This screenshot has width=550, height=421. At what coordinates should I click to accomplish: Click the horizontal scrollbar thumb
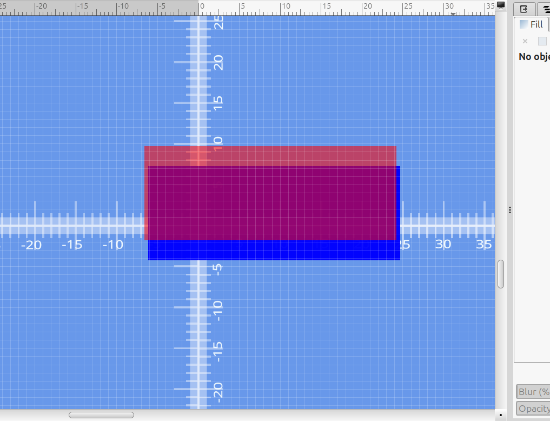tap(101, 415)
